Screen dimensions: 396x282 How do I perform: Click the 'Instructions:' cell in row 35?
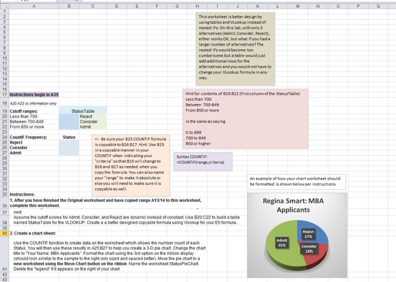tap(34, 194)
